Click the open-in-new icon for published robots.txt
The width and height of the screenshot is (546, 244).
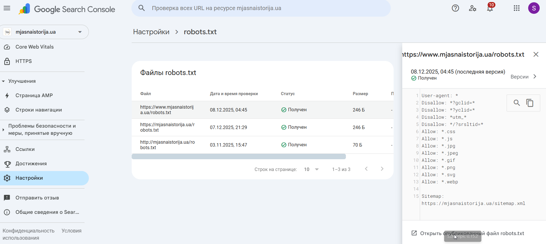(x=414, y=233)
